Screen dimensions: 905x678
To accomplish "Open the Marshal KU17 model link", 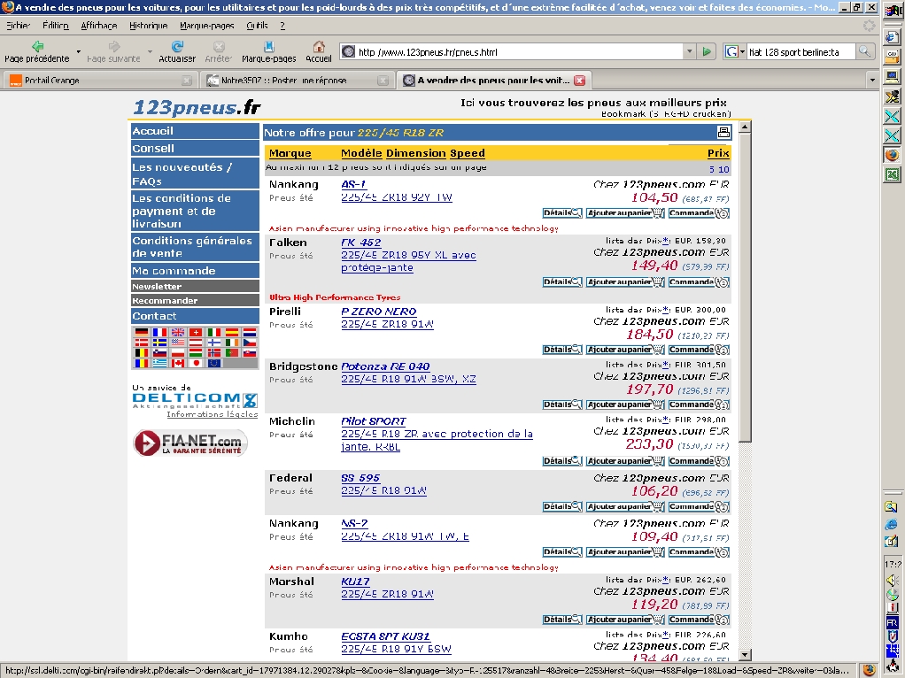I will pos(355,582).
